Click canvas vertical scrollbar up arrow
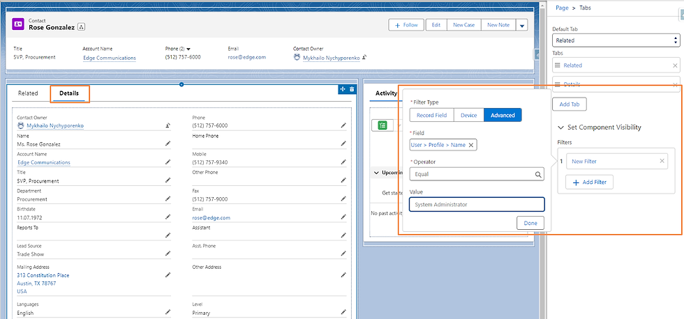 point(544,4)
